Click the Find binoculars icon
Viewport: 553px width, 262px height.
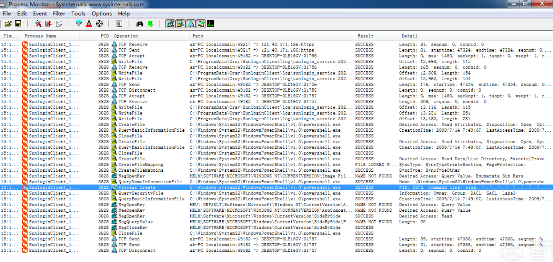click(x=140, y=24)
